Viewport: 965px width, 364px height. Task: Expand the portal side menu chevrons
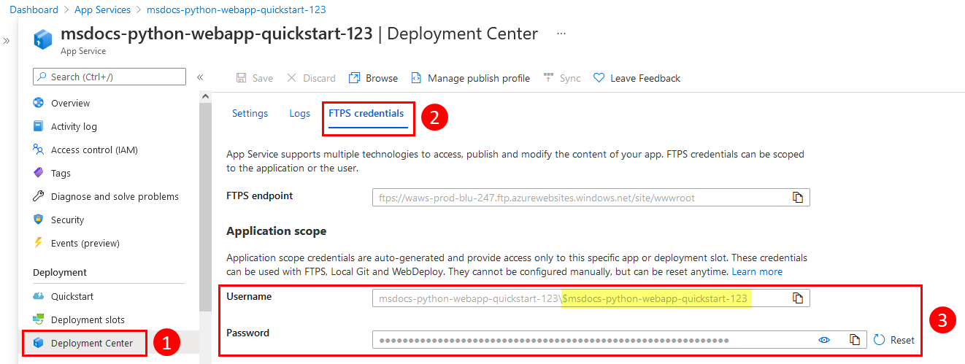coord(7,41)
